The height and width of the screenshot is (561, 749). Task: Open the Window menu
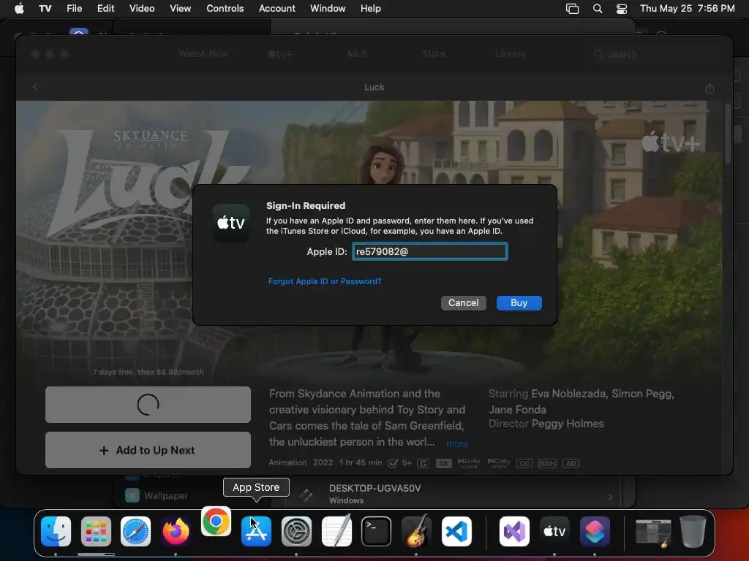point(328,8)
